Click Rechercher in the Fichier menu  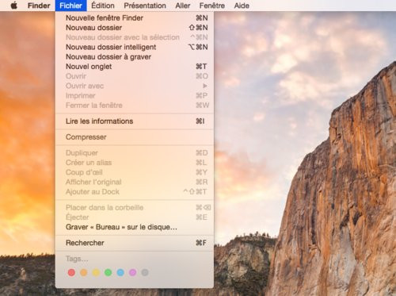click(x=135, y=243)
